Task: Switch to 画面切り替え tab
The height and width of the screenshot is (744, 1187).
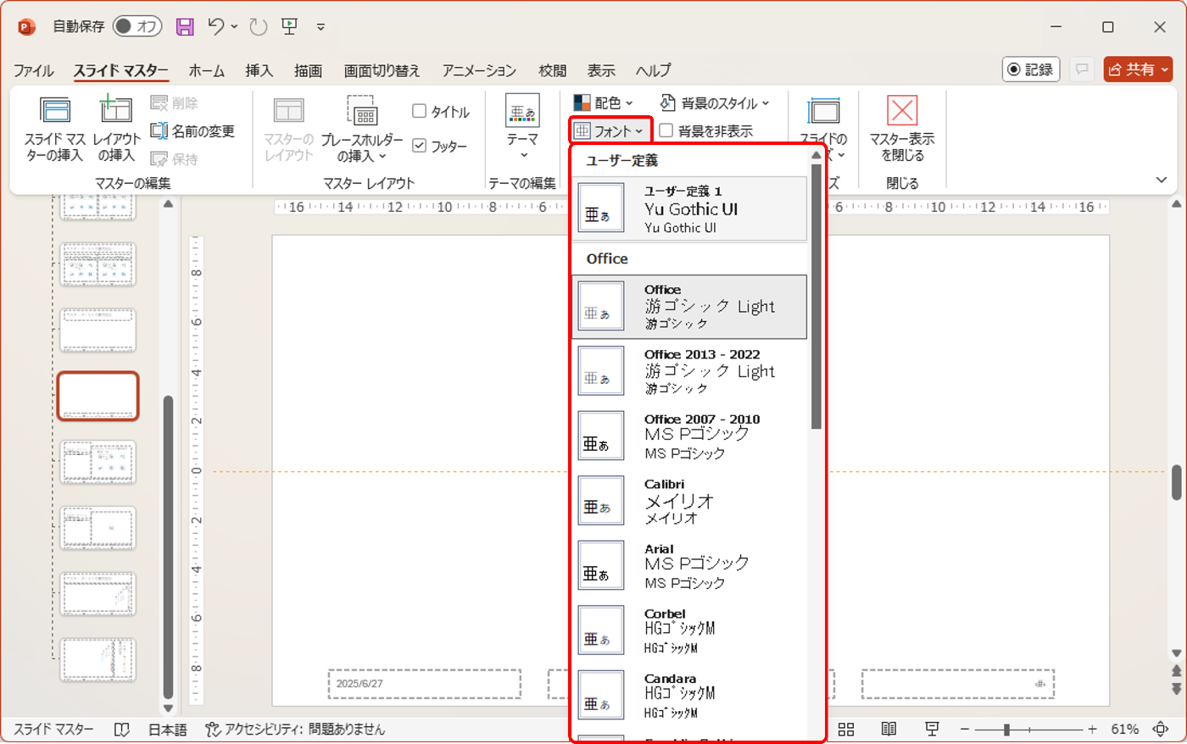Action: (382, 70)
